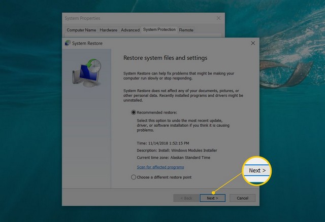Click the Restore system files and settings heading

[x=165, y=58]
